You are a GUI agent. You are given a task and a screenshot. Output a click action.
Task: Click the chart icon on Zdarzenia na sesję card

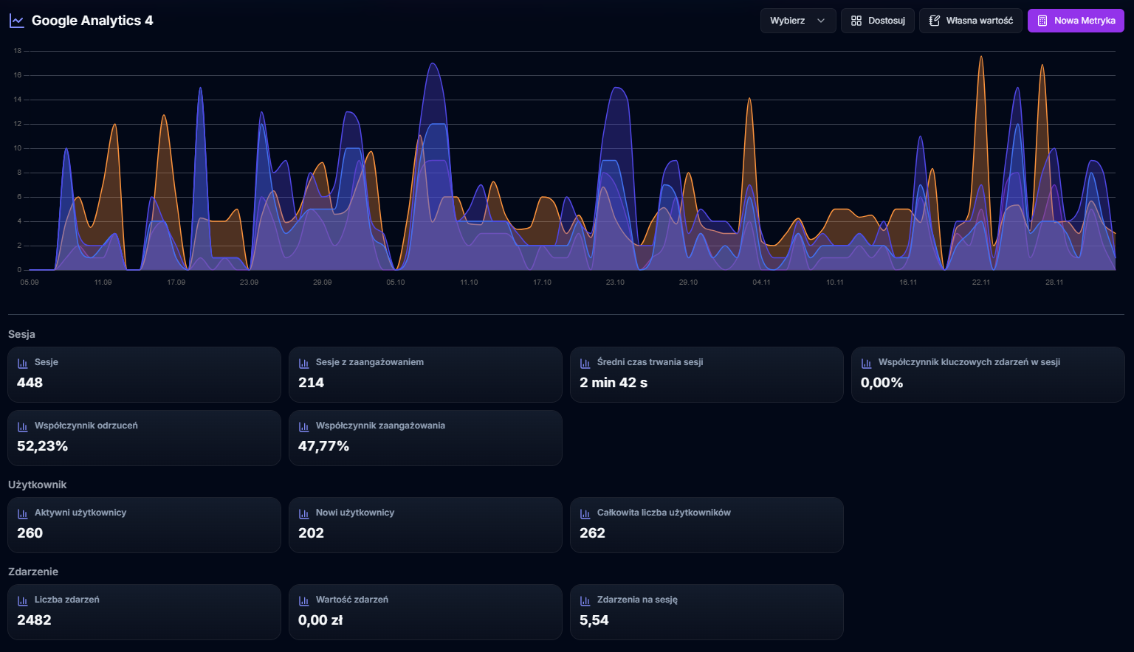coord(584,599)
